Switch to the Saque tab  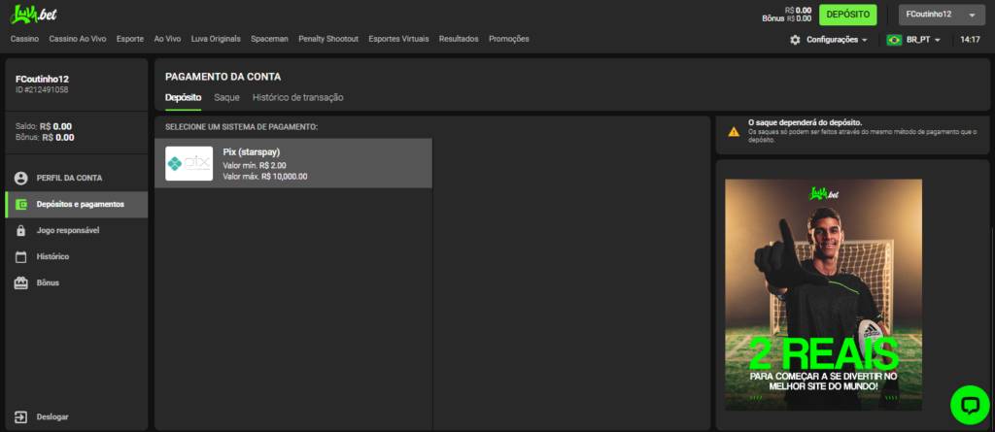tap(226, 98)
